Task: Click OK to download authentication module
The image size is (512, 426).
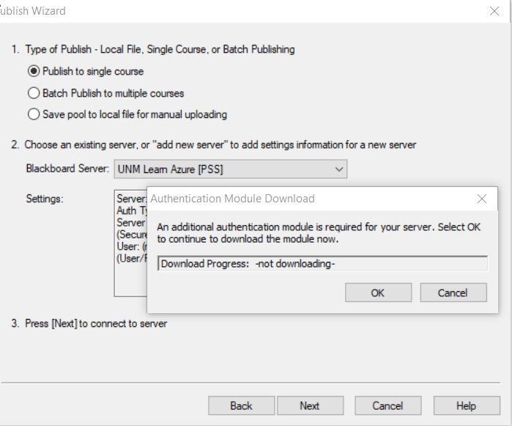Action: pos(377,293)
